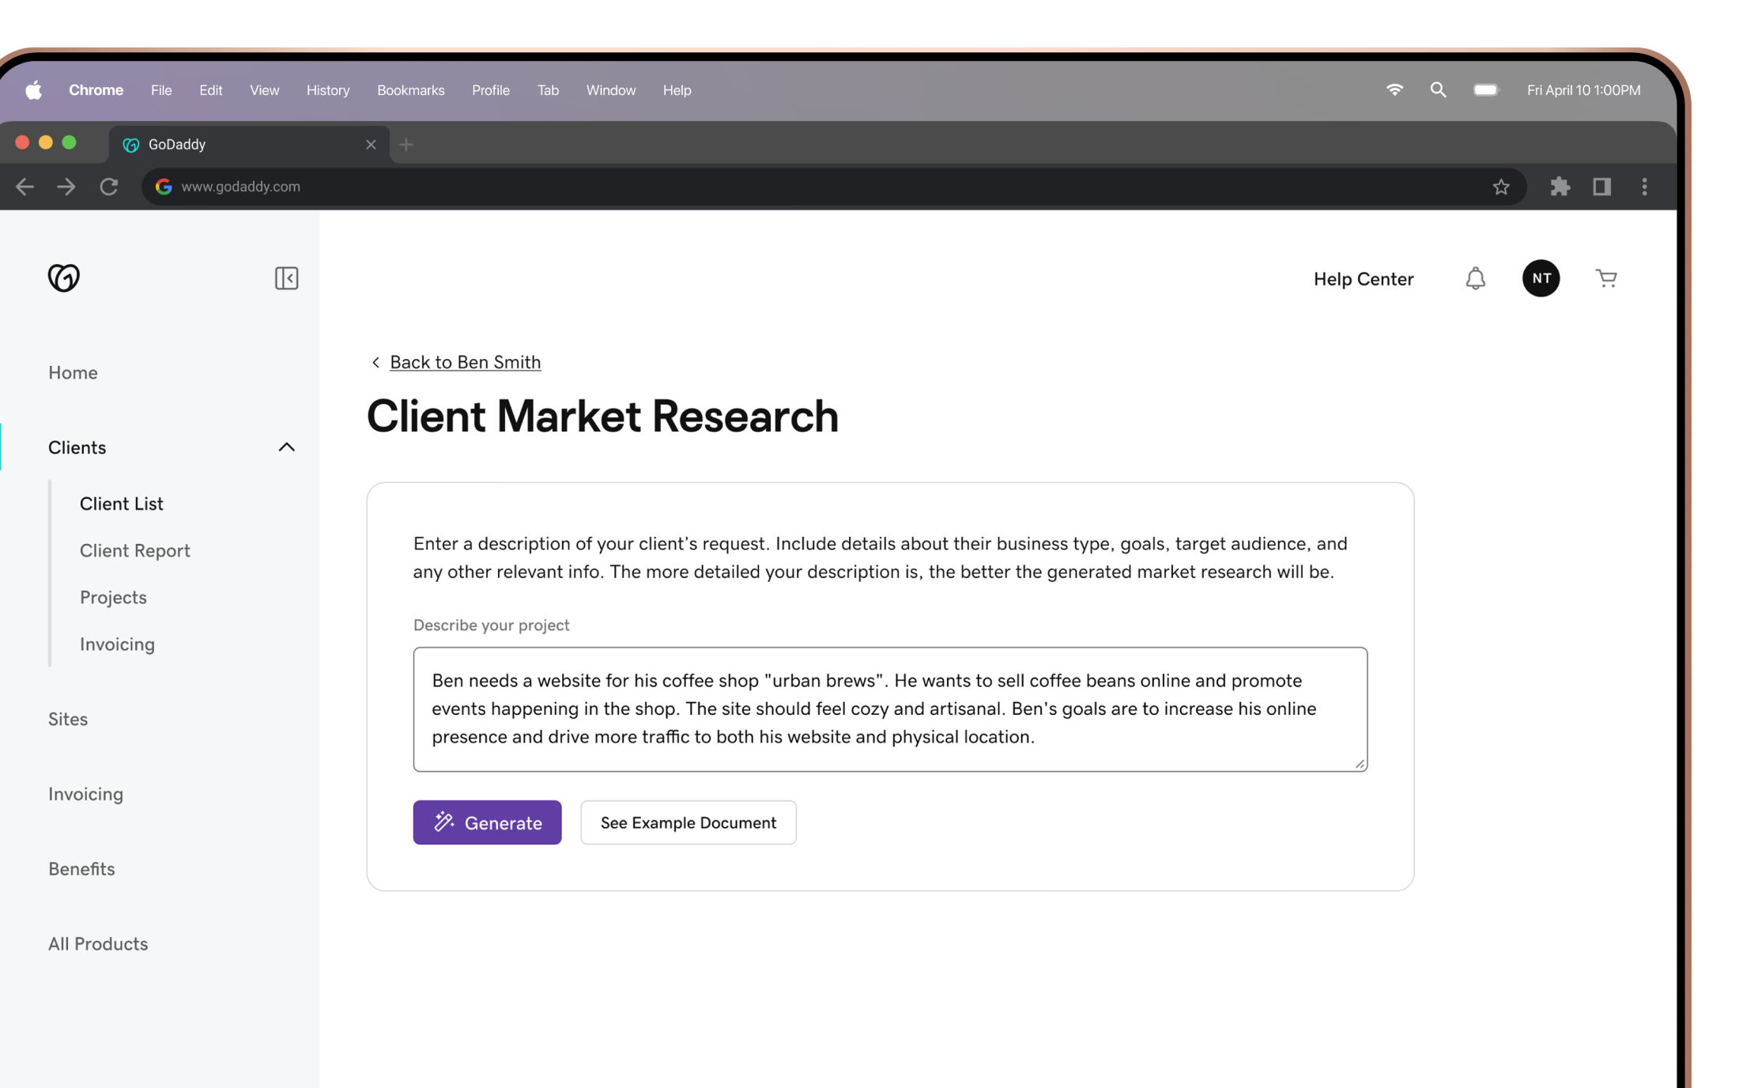This screenshot has width=1739, height=1088.
Task: Collapse the Clients section chevron
Action: [286, 448]
